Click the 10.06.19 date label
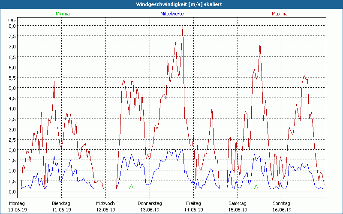This screenshot has width=343, height=214. 18,210
